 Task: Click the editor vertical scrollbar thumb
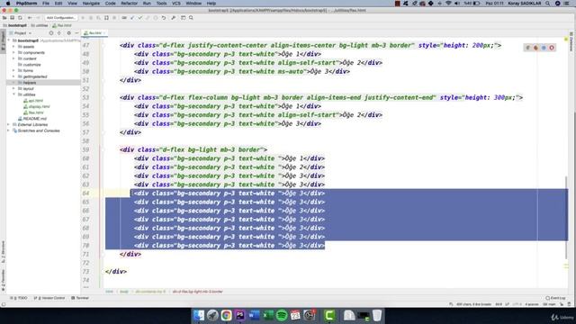(566, 217)
